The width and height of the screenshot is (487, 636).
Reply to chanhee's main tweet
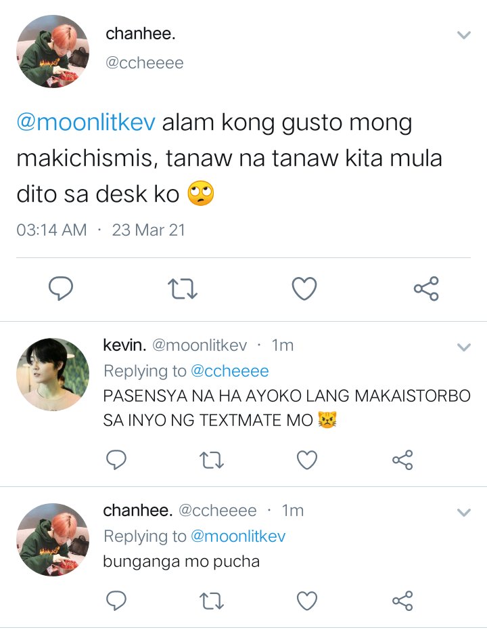tap(61, 289)
